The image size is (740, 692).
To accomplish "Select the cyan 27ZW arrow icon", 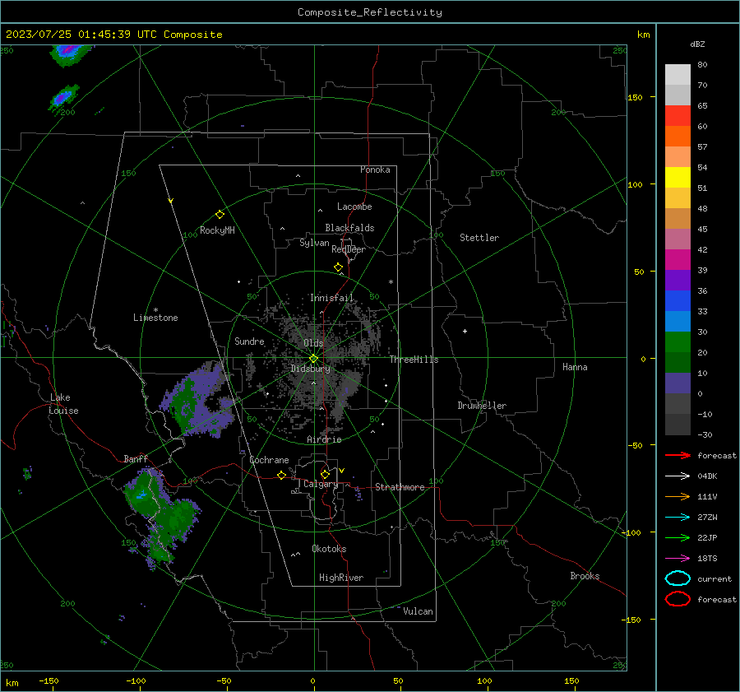I will tap(678, 518).
